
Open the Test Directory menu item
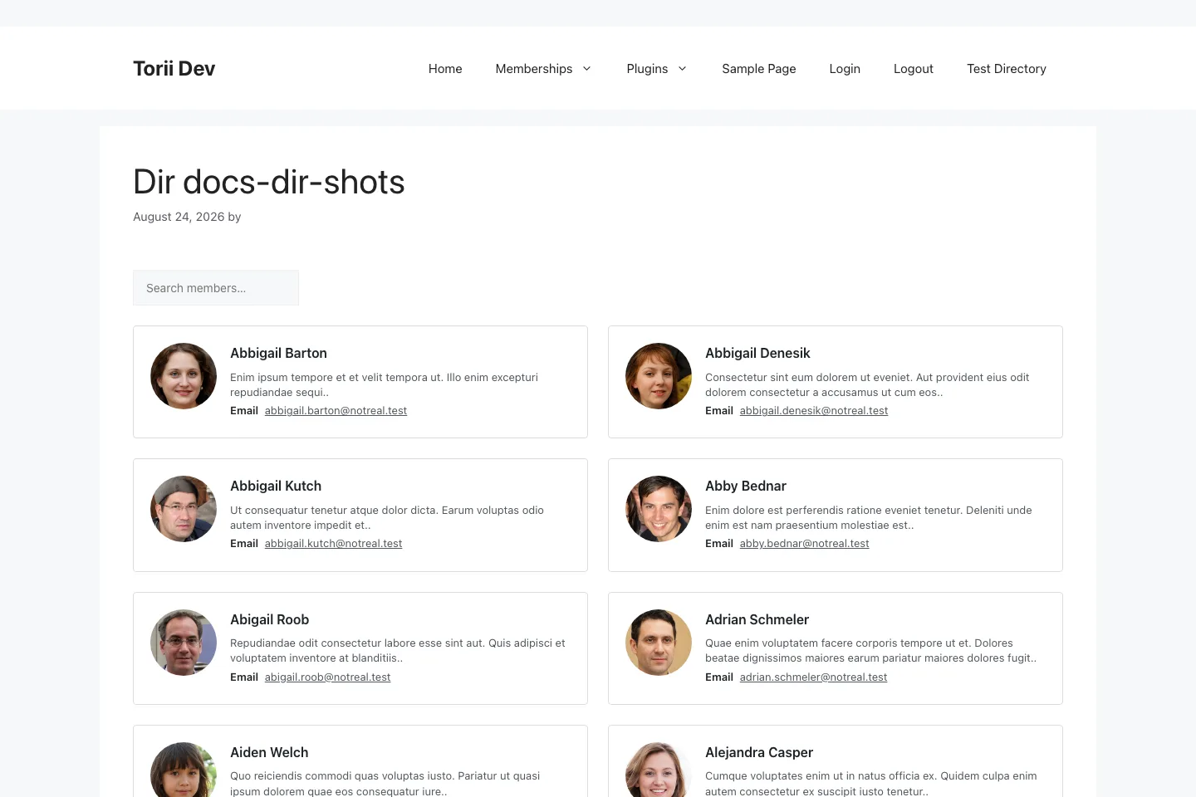[x=1007, y=69]
